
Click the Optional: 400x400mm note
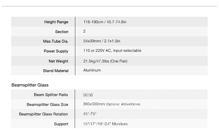123,104
